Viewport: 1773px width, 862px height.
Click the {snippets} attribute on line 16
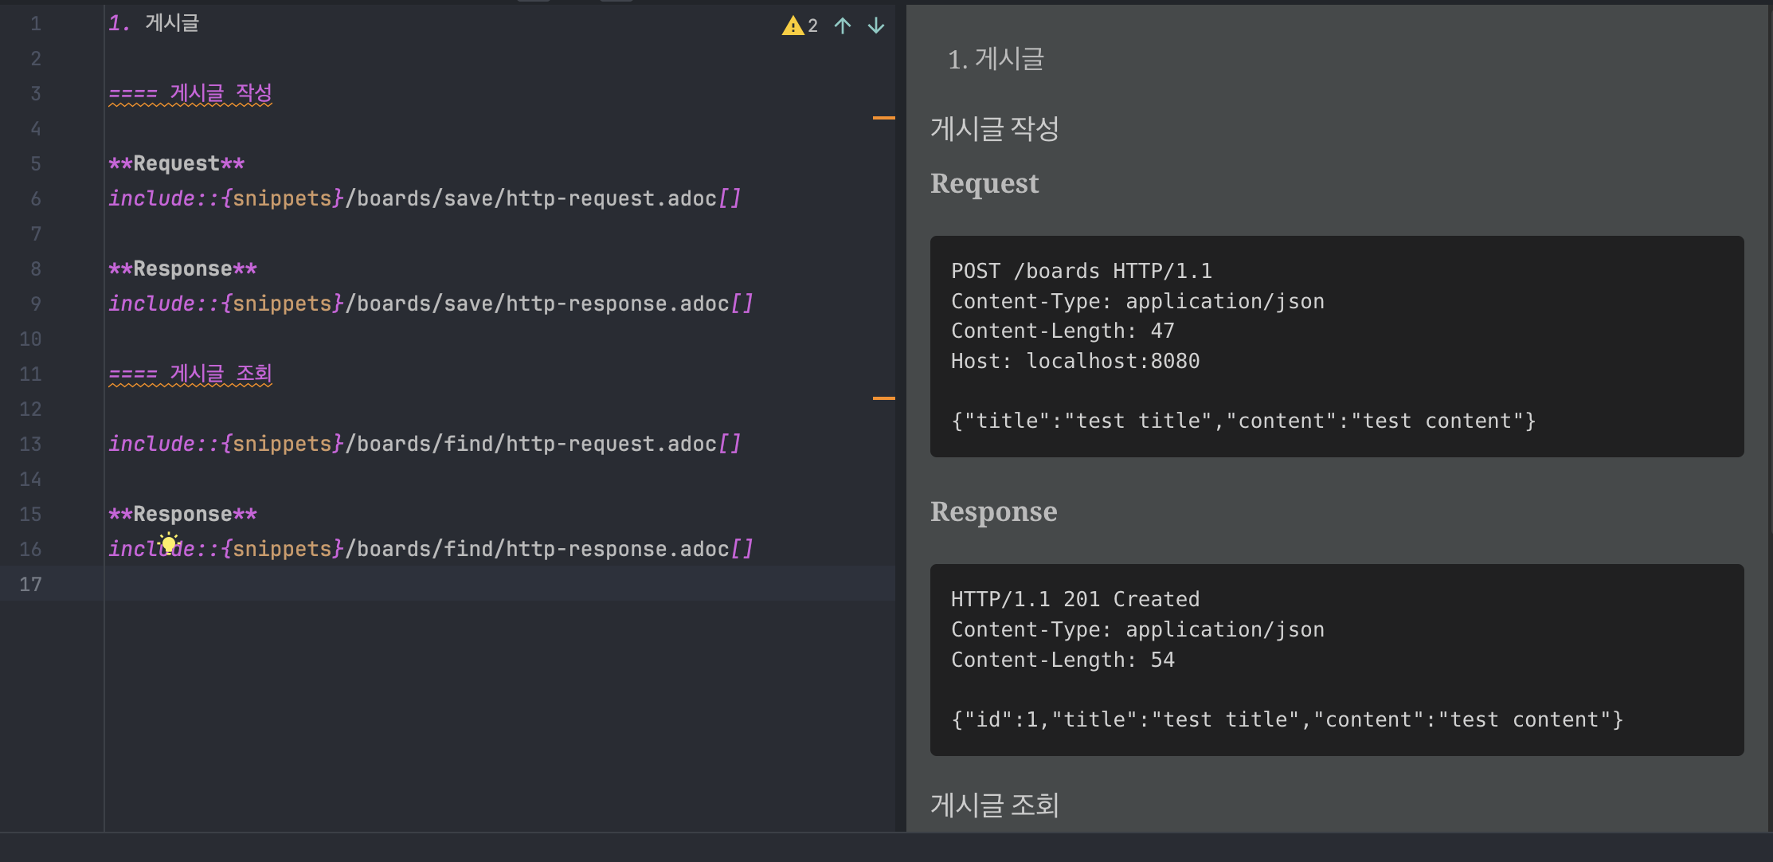pyautogui.click(x=282, y=549)
